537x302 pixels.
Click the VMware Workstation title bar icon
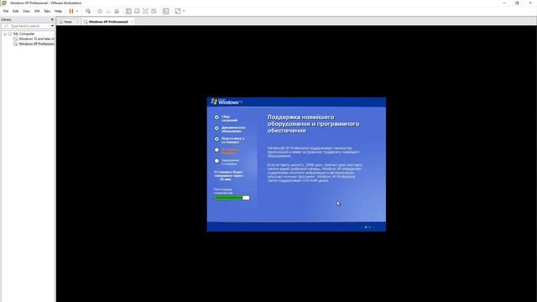pyautogui.click(x=4, y=3)
